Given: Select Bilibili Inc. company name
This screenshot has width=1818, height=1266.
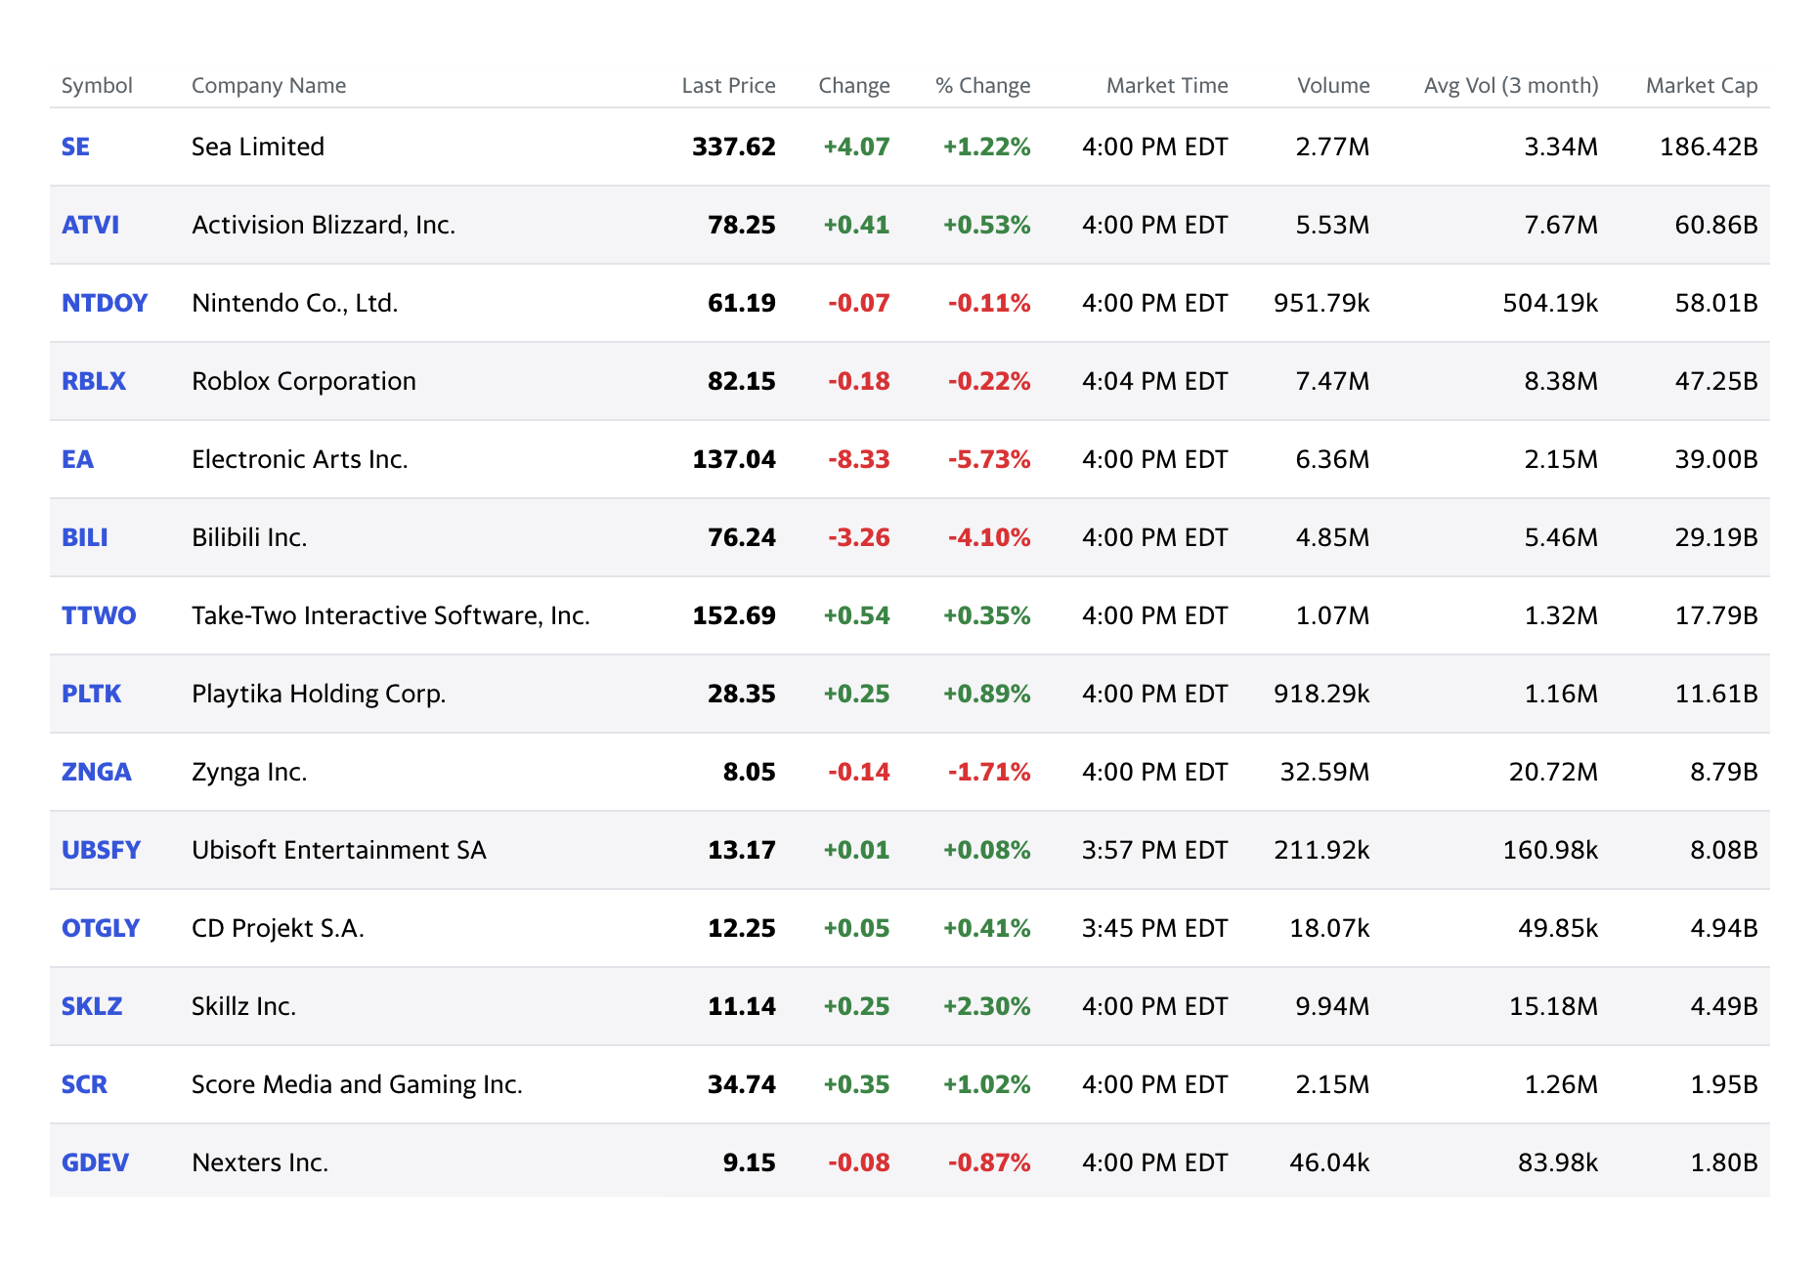Looking at the screenshot, I should tap(249, 537).
